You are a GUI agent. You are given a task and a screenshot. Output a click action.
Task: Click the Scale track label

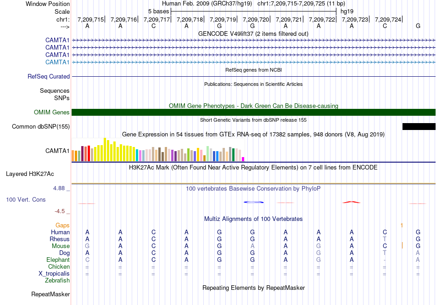[62, 11]
